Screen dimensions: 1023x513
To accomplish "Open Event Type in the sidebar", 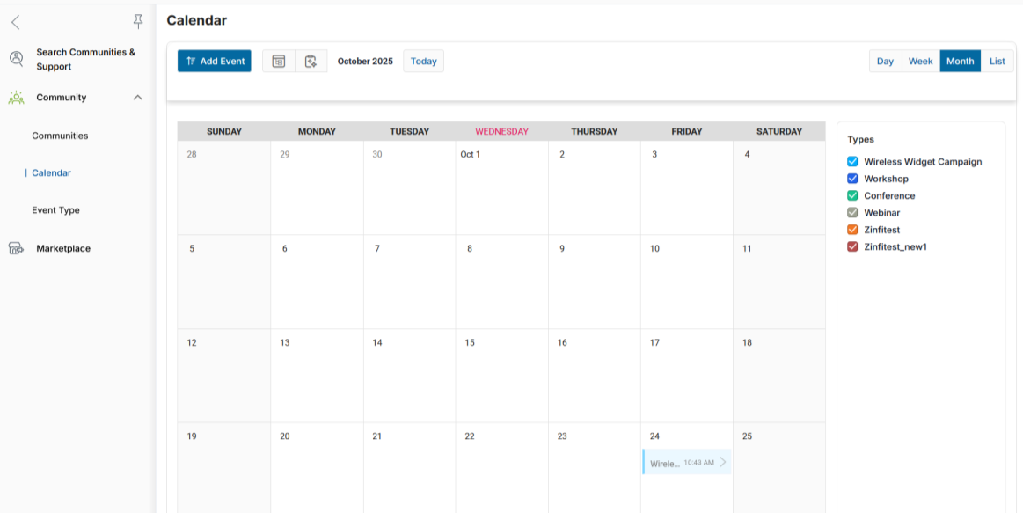I will coord(55,210).
